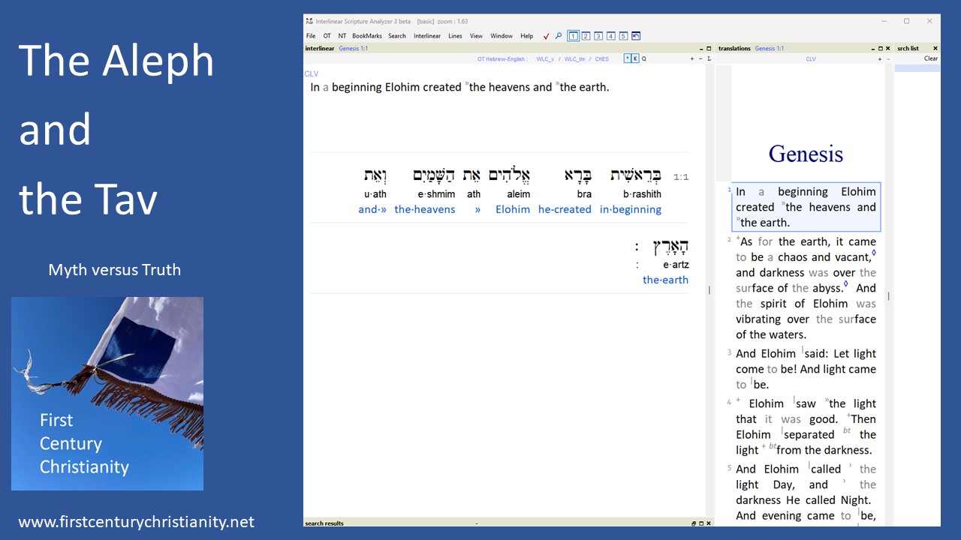Open the Interlinear menu
The height and width of the screenshot is (540, 961).
point(427,35)
